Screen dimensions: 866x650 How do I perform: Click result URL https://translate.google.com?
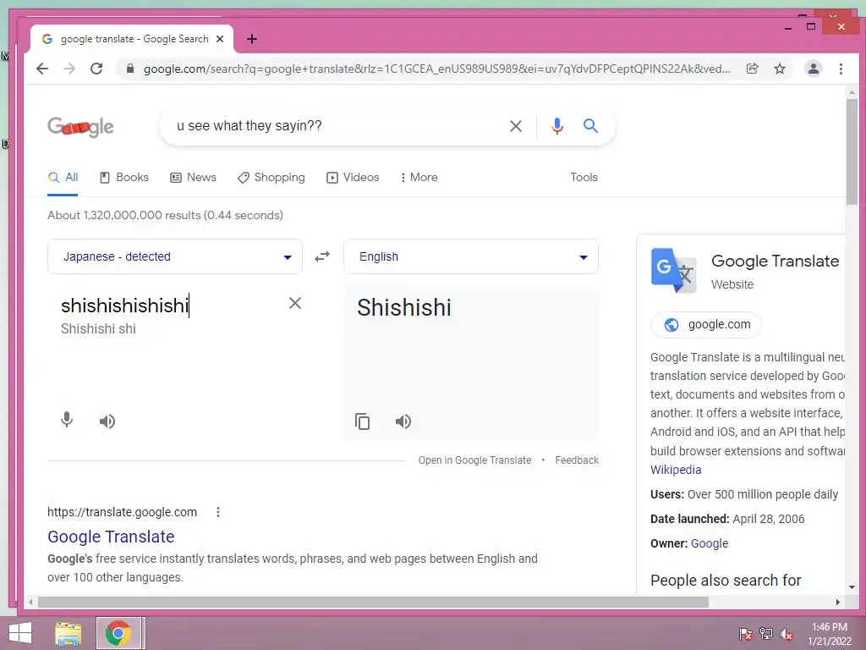coord(122,512)
